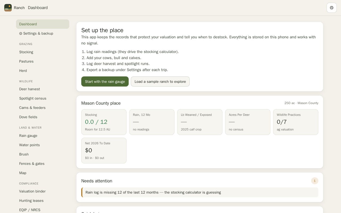Image resolution: width=341 pixels, height=213 pixels.
Task: Go to Dove fields
Action: point(43,117)
